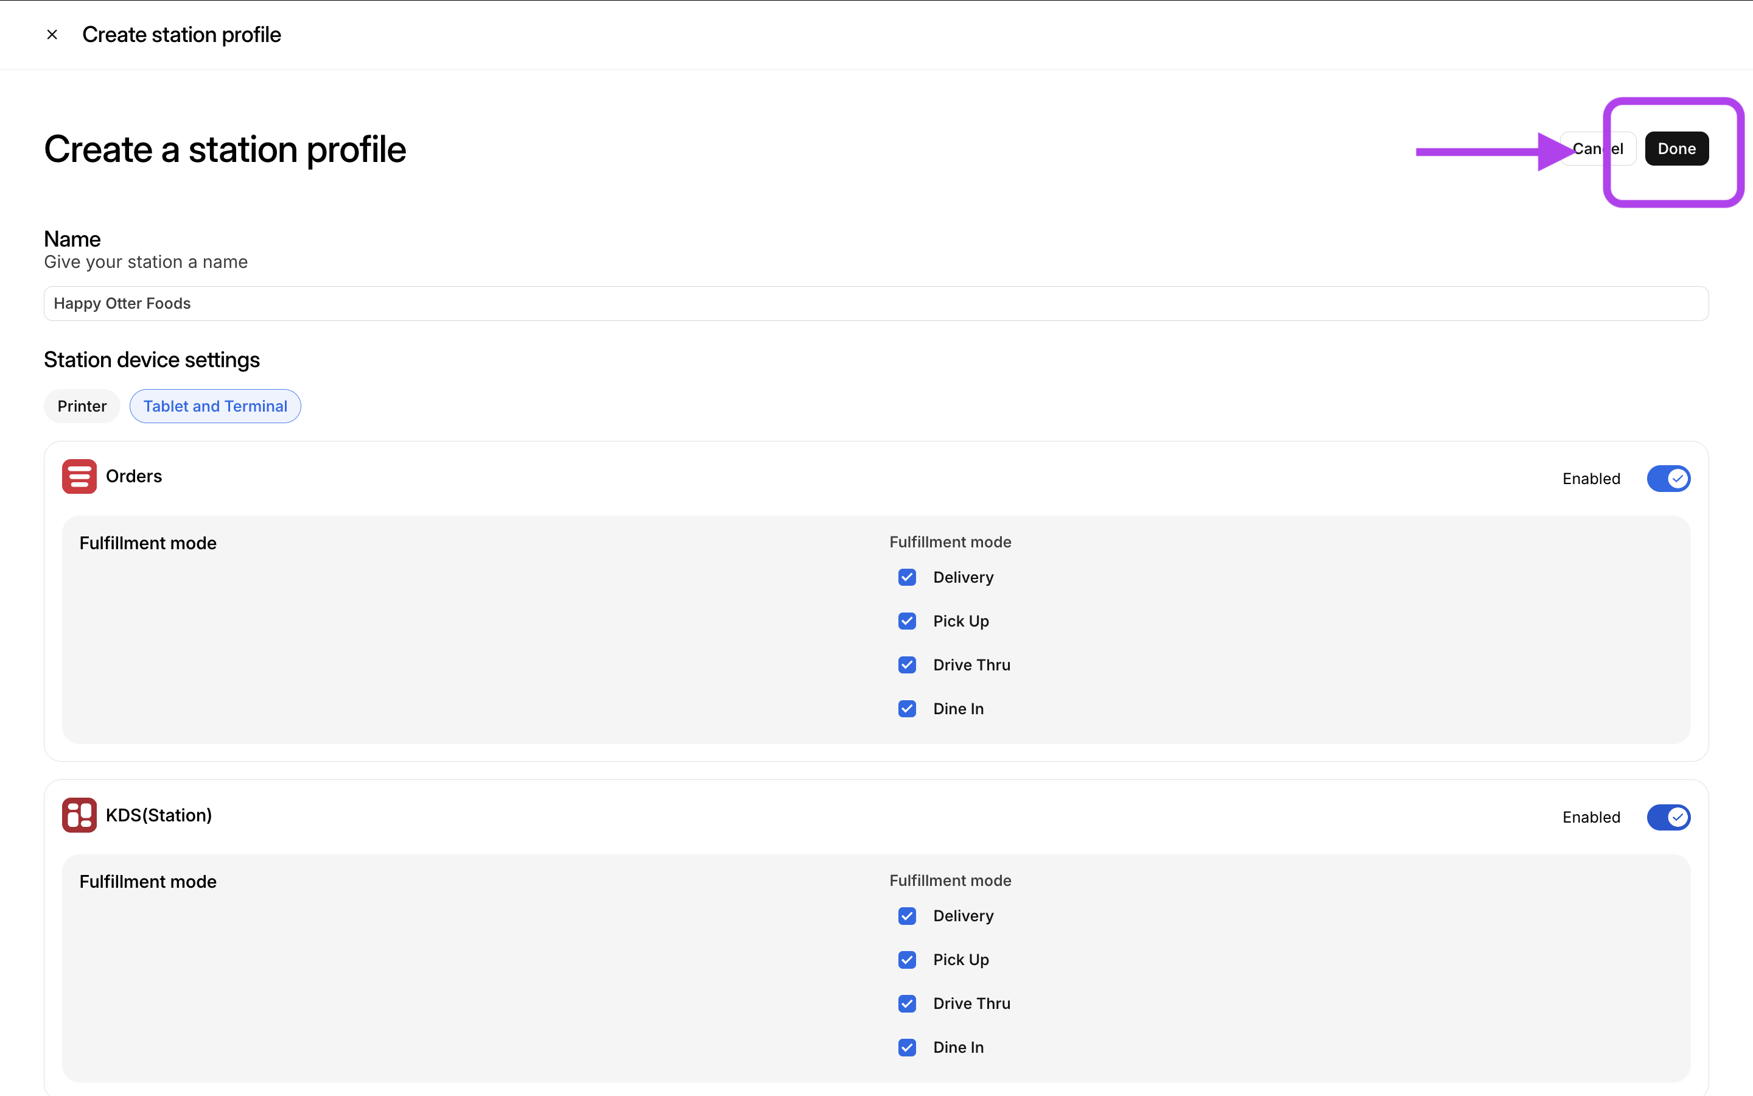Click the KDS(Station) app icon
This screenshot has height=1096, width=1753.
pos(80,815)
